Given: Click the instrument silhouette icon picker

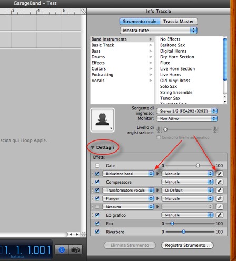Looking at the screenshot, I should [102, 120].
